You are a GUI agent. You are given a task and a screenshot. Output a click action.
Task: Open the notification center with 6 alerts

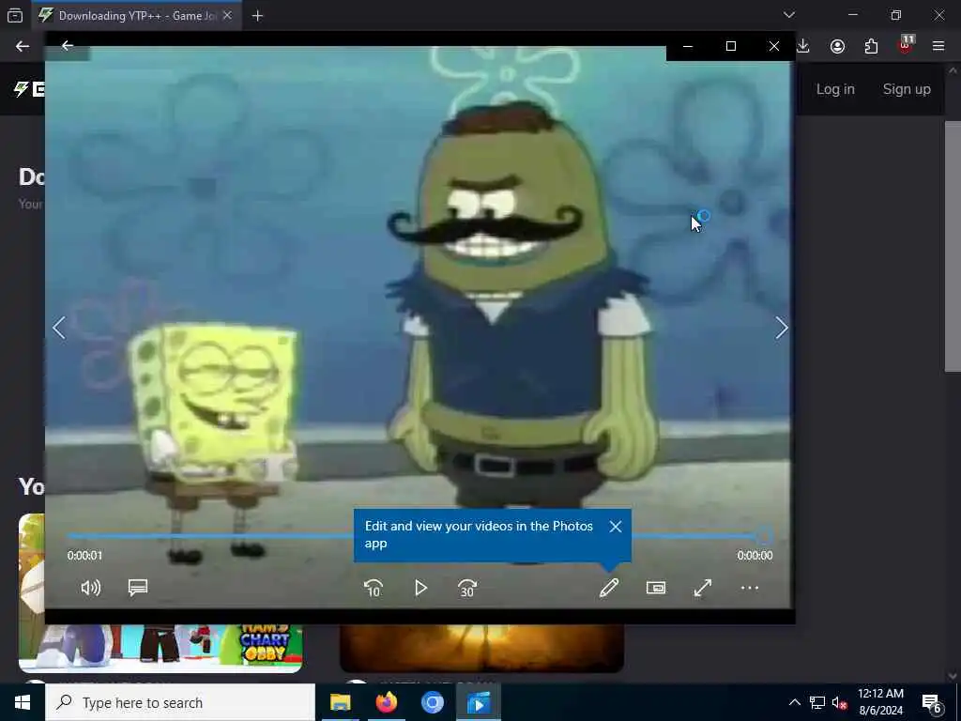932,702
